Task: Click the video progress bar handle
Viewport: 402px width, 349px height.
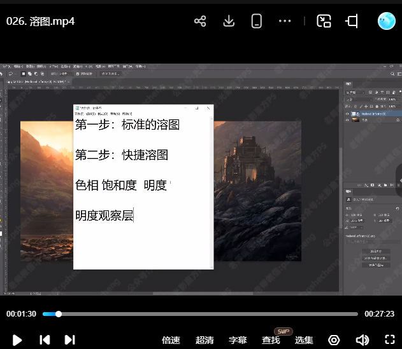Action: [59, 314]
